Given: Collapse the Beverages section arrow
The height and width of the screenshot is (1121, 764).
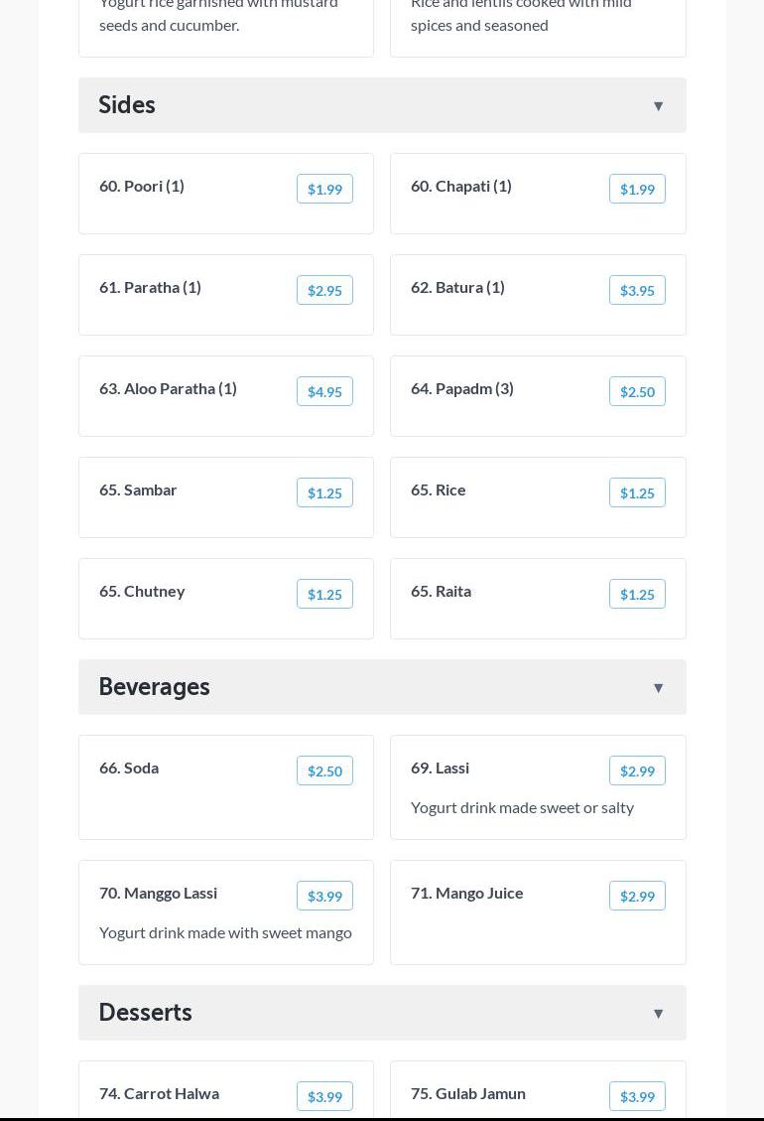Looking at the screenshot, I should (658, 688).
